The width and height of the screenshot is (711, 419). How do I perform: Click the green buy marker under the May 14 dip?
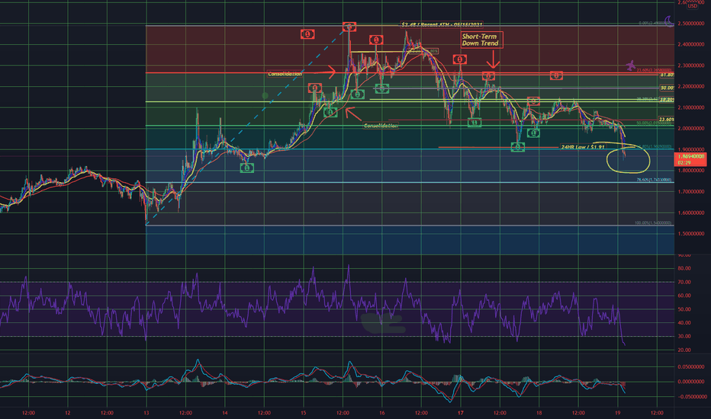point(246,168)
